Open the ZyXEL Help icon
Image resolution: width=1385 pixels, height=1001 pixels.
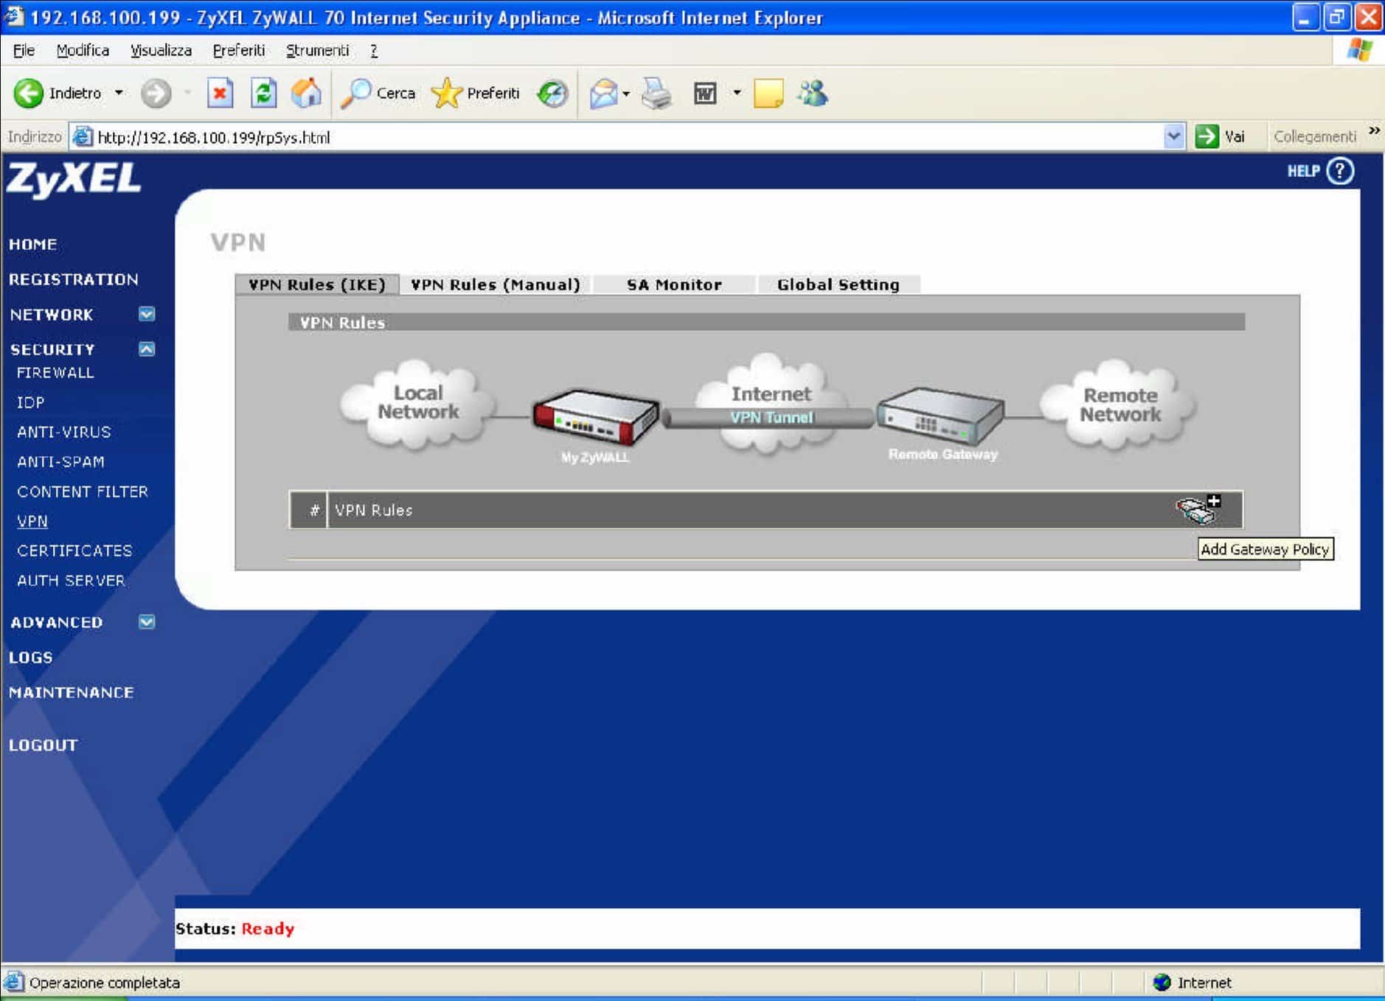point(1340,171)
